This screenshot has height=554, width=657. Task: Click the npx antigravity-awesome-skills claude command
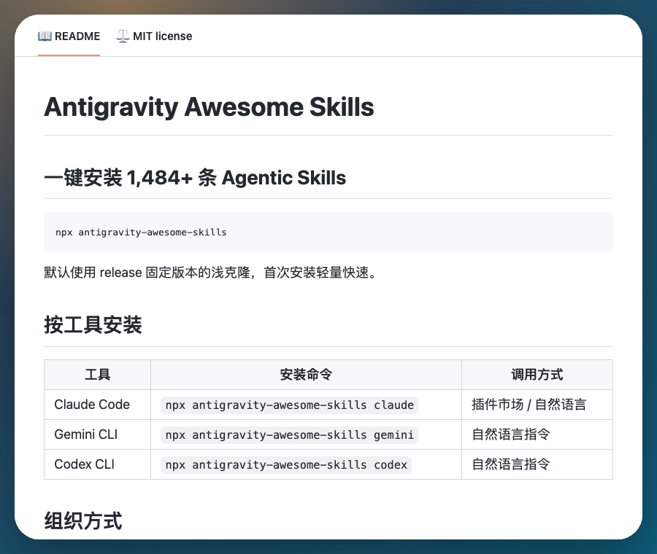point(289,405)
